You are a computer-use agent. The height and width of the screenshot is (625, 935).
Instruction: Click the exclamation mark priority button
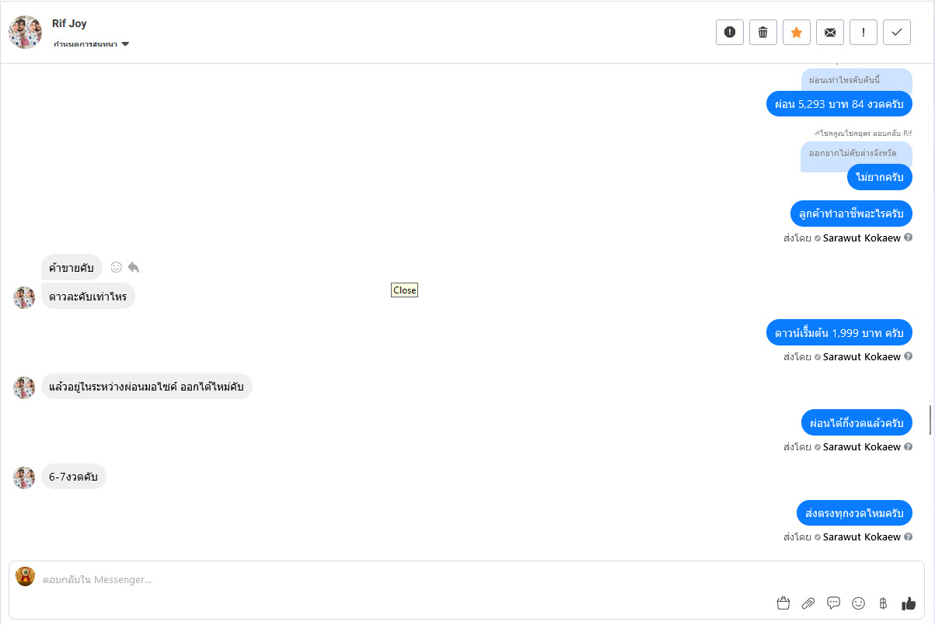pyautogui.click(x=863, y=32)
